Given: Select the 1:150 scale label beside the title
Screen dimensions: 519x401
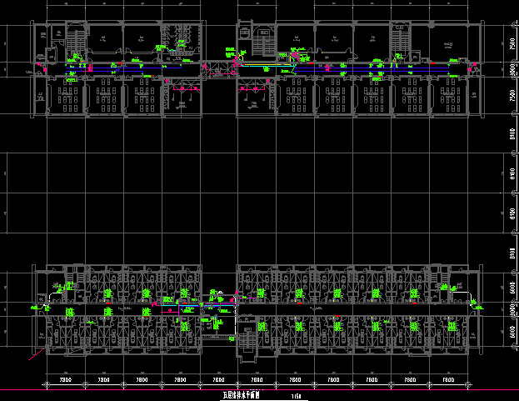Looking at the screenshot, I should (296, 395).
